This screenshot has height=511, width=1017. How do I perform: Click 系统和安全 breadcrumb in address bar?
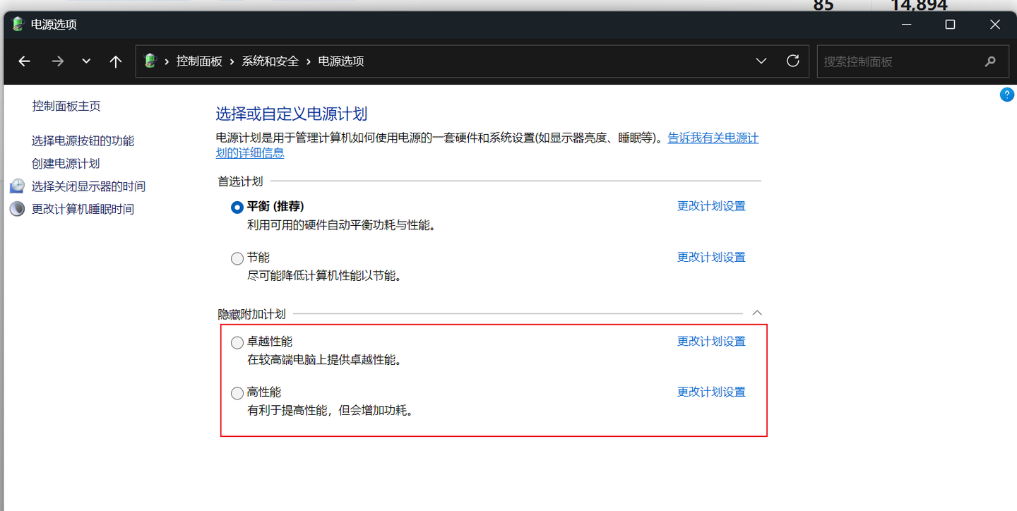pyautogui.click(x=270, y=61)
